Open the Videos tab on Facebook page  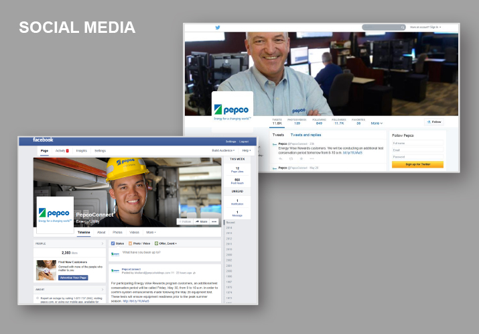point(134,233)
